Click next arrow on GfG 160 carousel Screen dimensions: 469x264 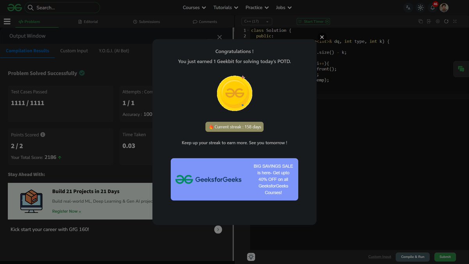coord(218,230)
